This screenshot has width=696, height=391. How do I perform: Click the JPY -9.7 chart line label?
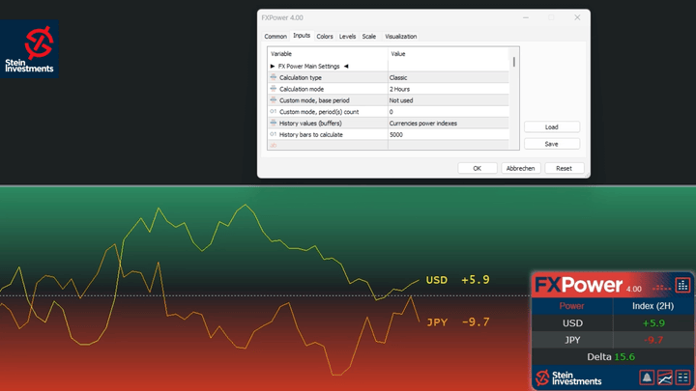(x=458, y=322)
